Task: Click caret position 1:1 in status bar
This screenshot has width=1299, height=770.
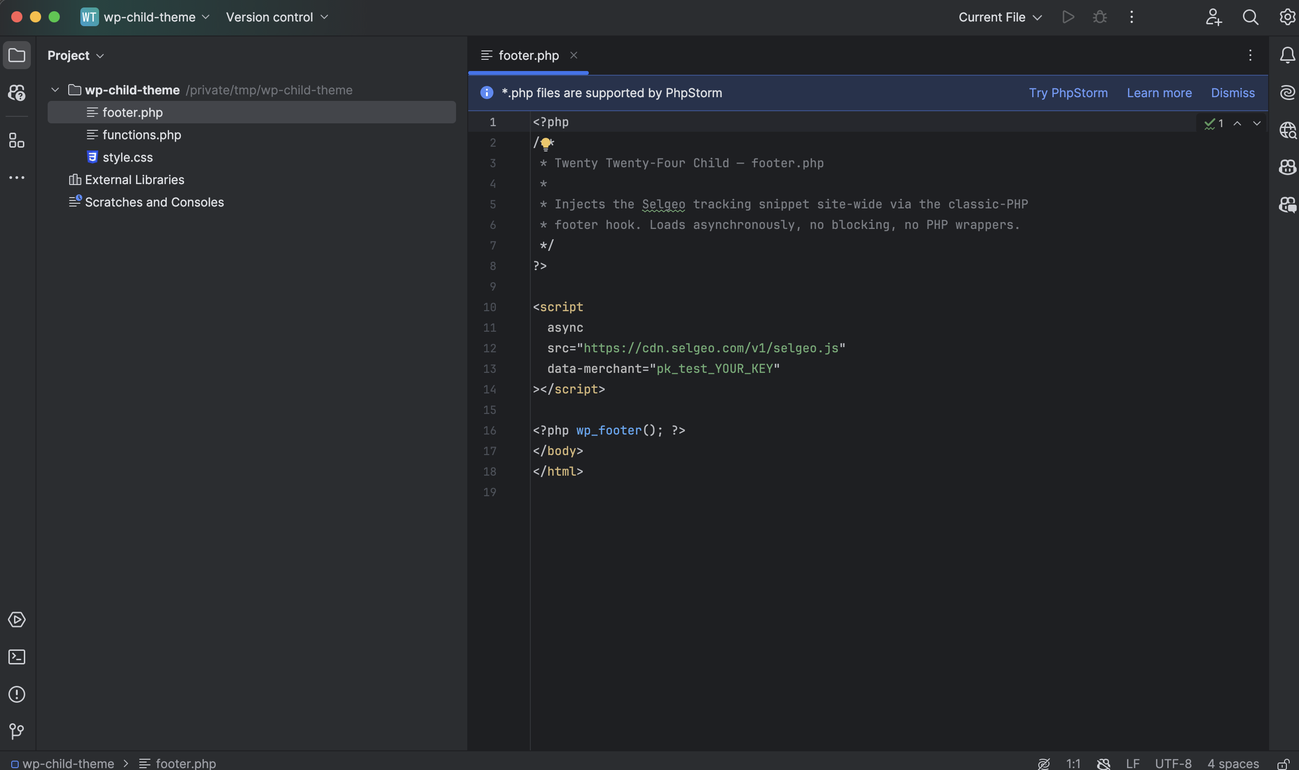Action: (x=1073, y=764)
